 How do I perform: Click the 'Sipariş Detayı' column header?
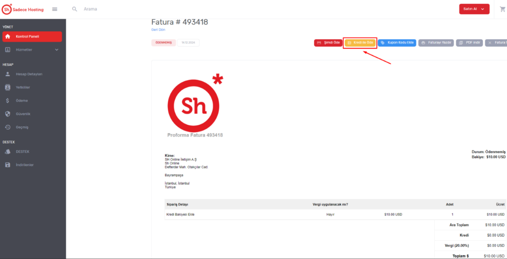pos(177,205)
